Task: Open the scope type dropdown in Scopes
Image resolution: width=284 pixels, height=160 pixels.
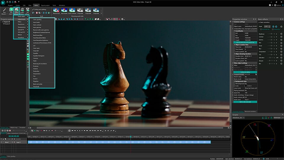Action: tap(278, 118)
